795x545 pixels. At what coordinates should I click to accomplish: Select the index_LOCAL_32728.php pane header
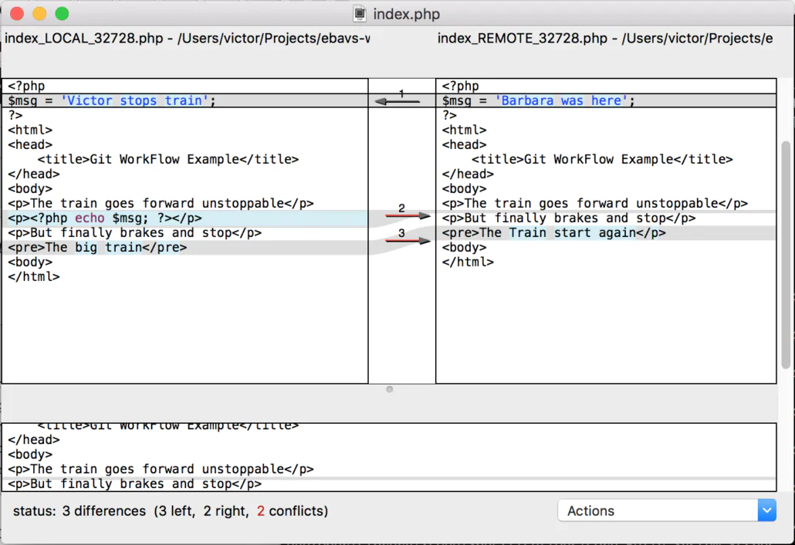(x=185, y=38)
